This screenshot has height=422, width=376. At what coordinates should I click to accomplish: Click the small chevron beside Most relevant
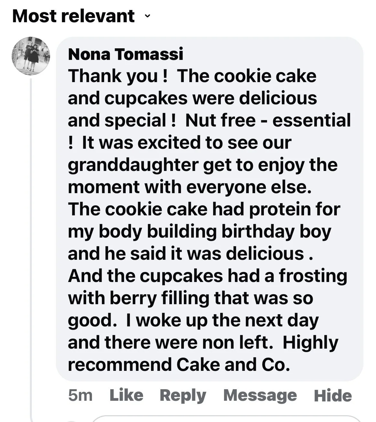(147, 16)
